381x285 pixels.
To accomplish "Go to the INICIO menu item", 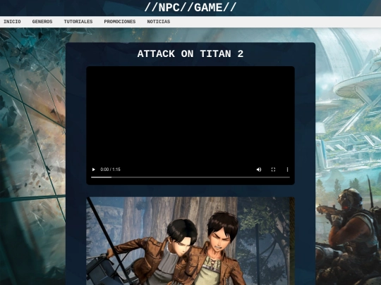I will click(x=12, y=22).
